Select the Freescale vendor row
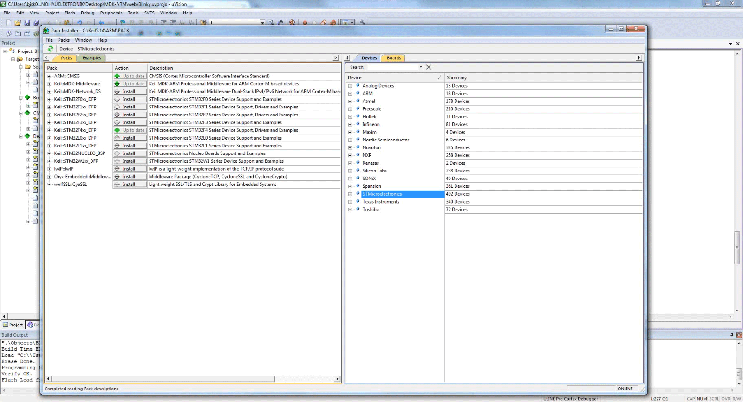The image size is (743, 402). point(371,109)
